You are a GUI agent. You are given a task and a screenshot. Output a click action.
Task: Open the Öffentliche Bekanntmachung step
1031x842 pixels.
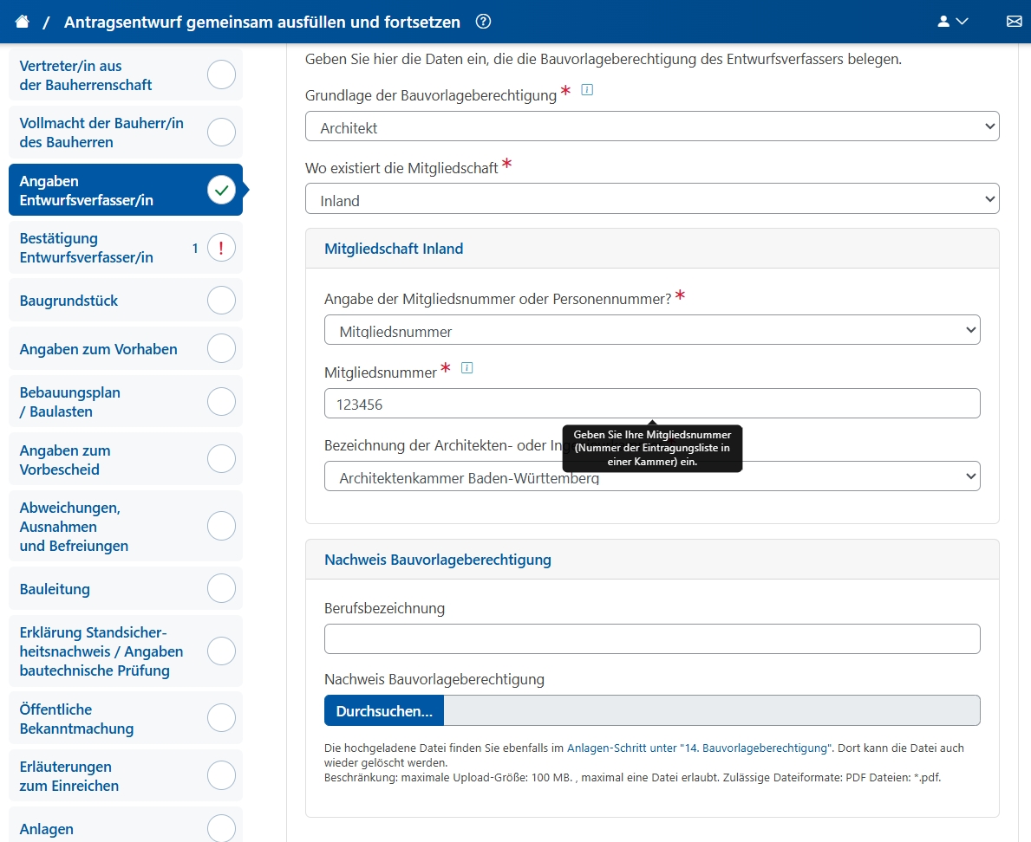pos(76,719)
